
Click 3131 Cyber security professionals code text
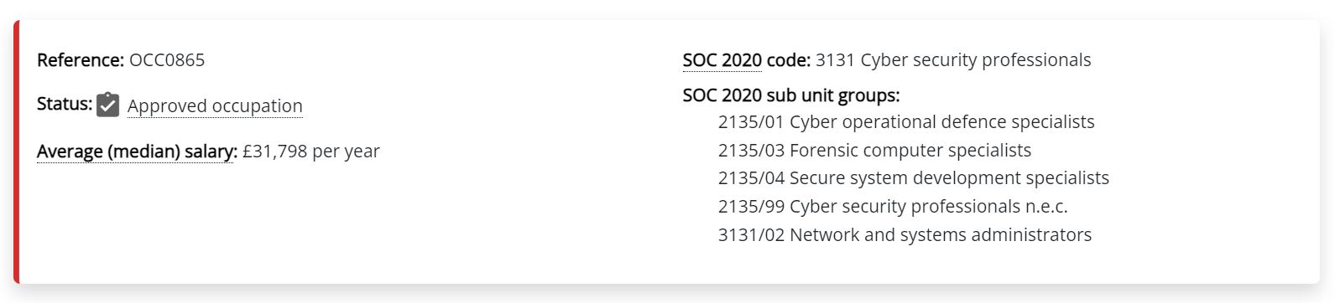pos(953,60)
